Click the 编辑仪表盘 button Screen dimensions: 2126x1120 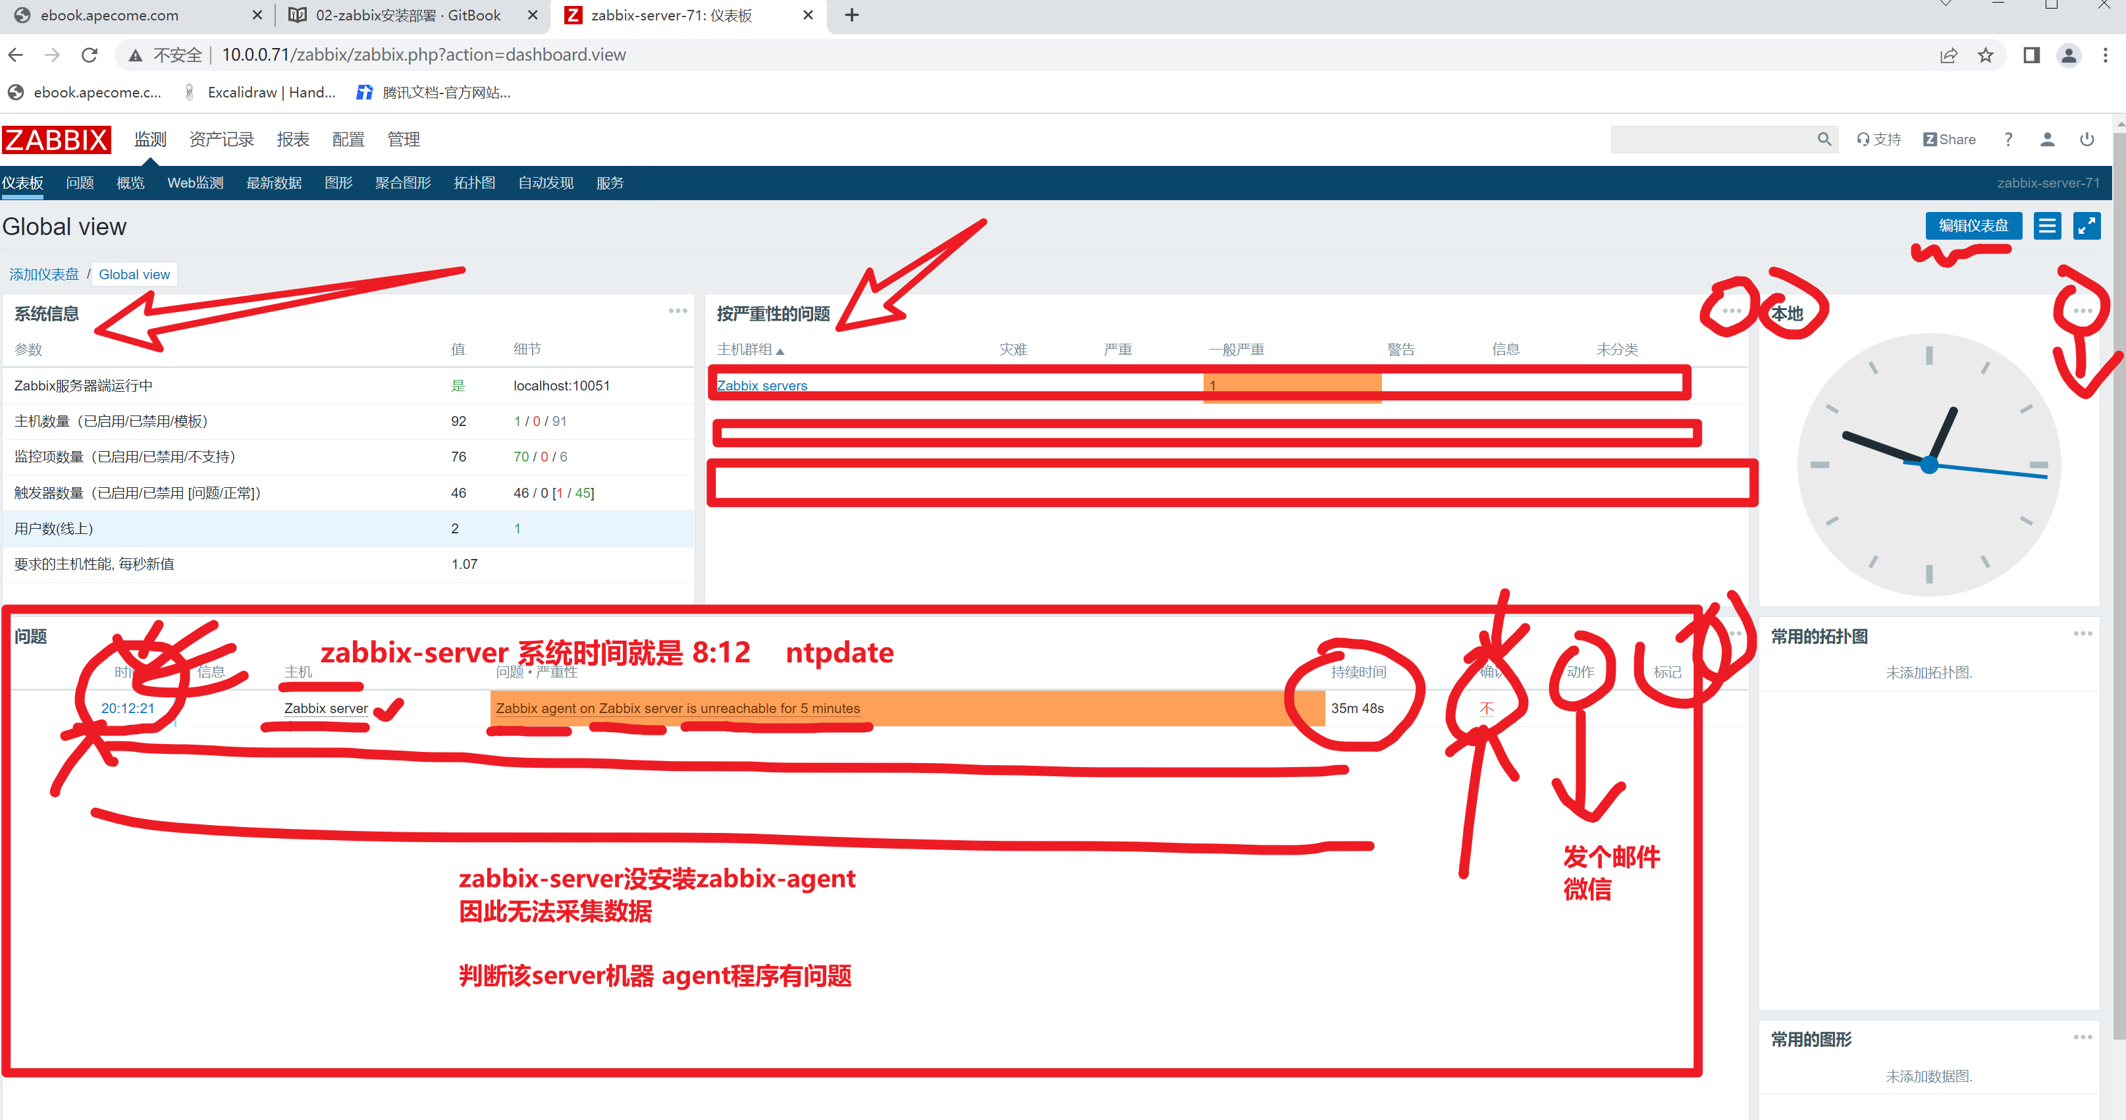pyautogui.click(x=1973, y=225)
